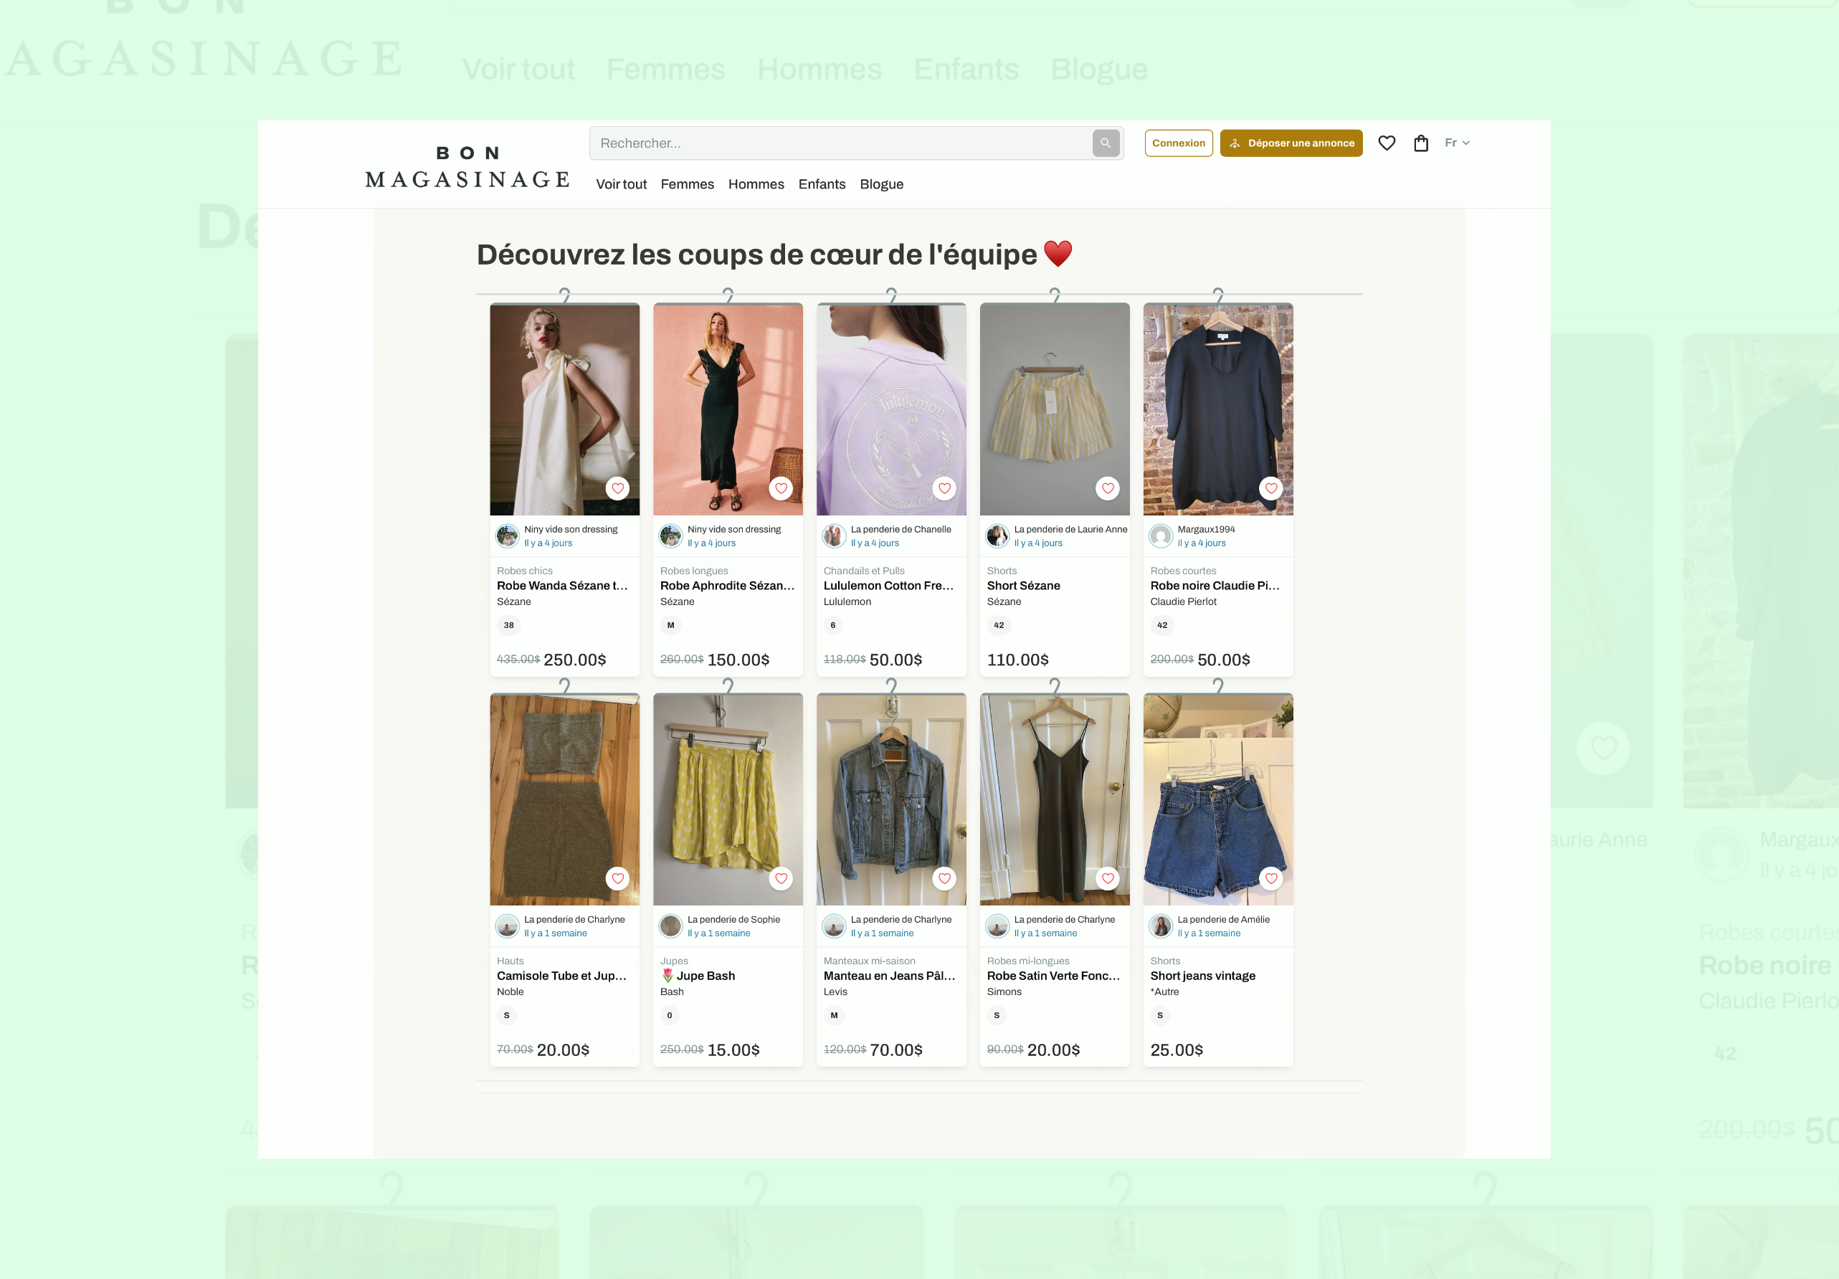Viewport: 1839px width, 1279px height.
Task: Click La penderie de Sophie avatar
Action: pos(670,926)
